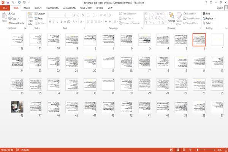
Task: Switch to the REVIEW tab
Action: click(100, 8)
